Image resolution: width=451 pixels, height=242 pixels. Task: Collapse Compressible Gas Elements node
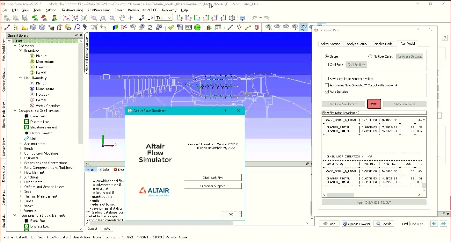click(x=15, y=111)
